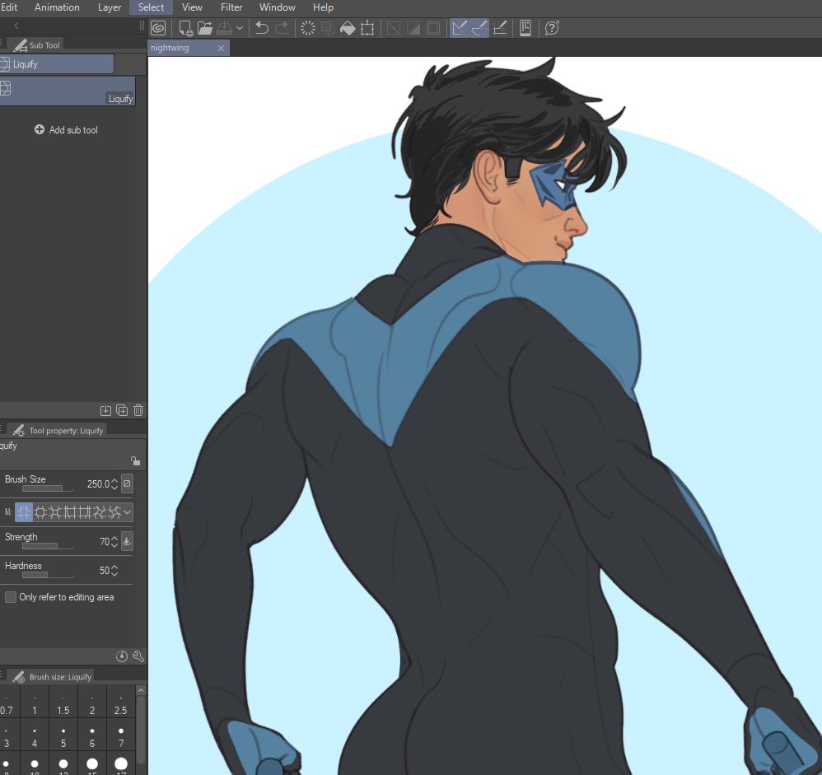Screen dimensions: 822x775
Task: Select the Sub Tool palette tab
Action: (37, 45)
